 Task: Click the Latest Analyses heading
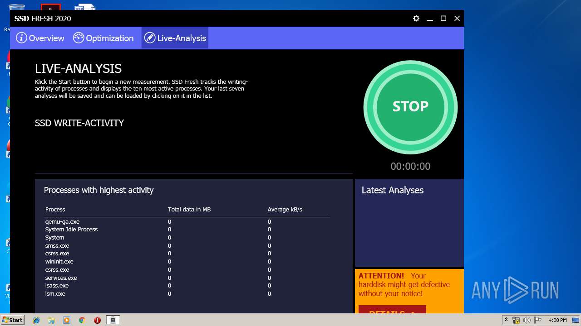click(x=393, y=190)
